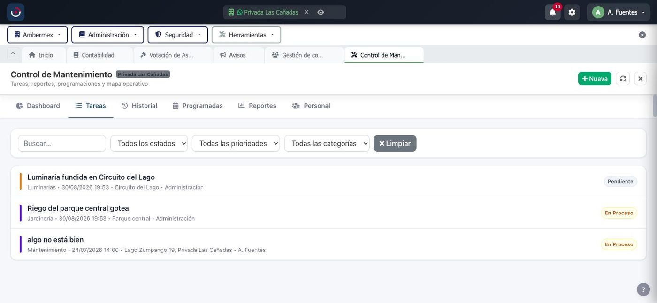The height and width of the screenshot is (303, 657).
Task: Open the Todos los estados dropdown
Action: click(x=149, y=143)
